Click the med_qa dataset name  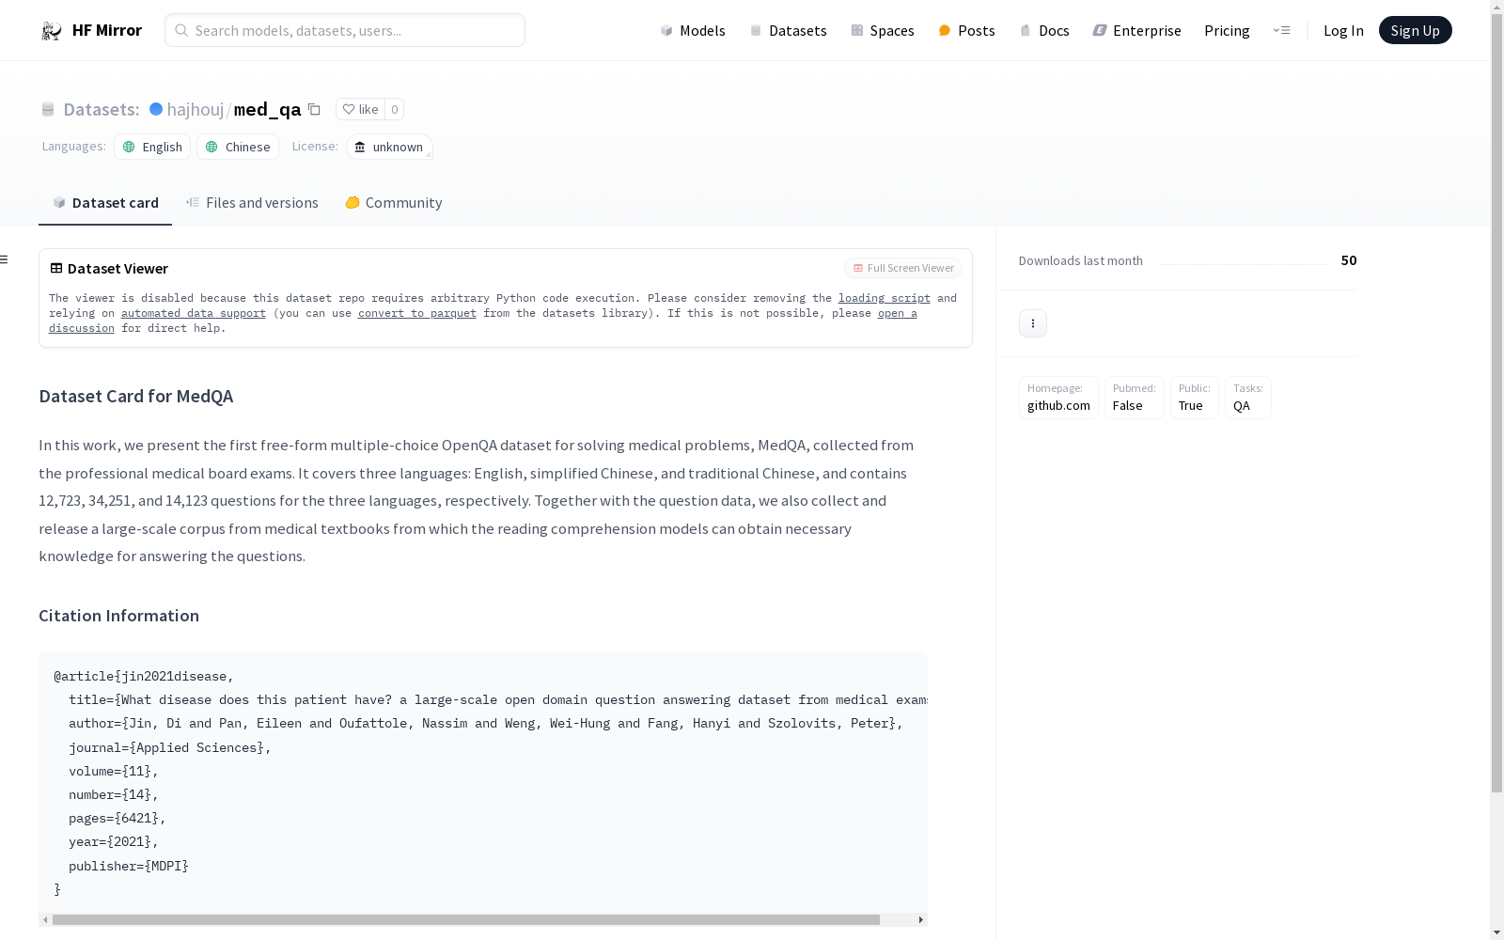click(x=267, y=109)
